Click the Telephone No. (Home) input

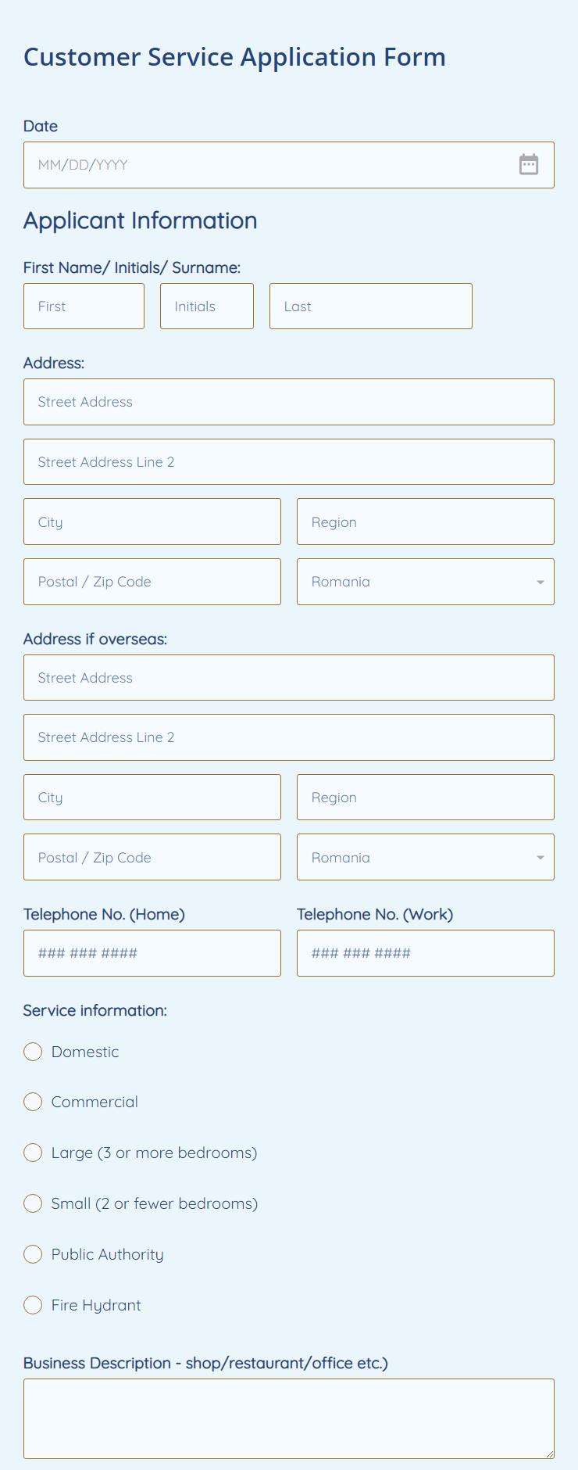click(152, 953)
